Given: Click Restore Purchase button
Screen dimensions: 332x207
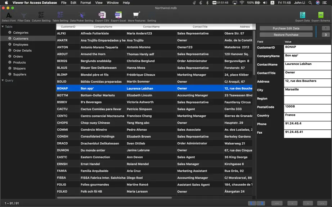Looking at the screenshot, I should pos(286,34).
